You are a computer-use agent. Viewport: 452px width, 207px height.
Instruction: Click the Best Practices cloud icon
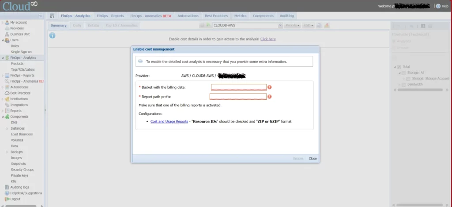pyautogui.click(x=7, y=93)
